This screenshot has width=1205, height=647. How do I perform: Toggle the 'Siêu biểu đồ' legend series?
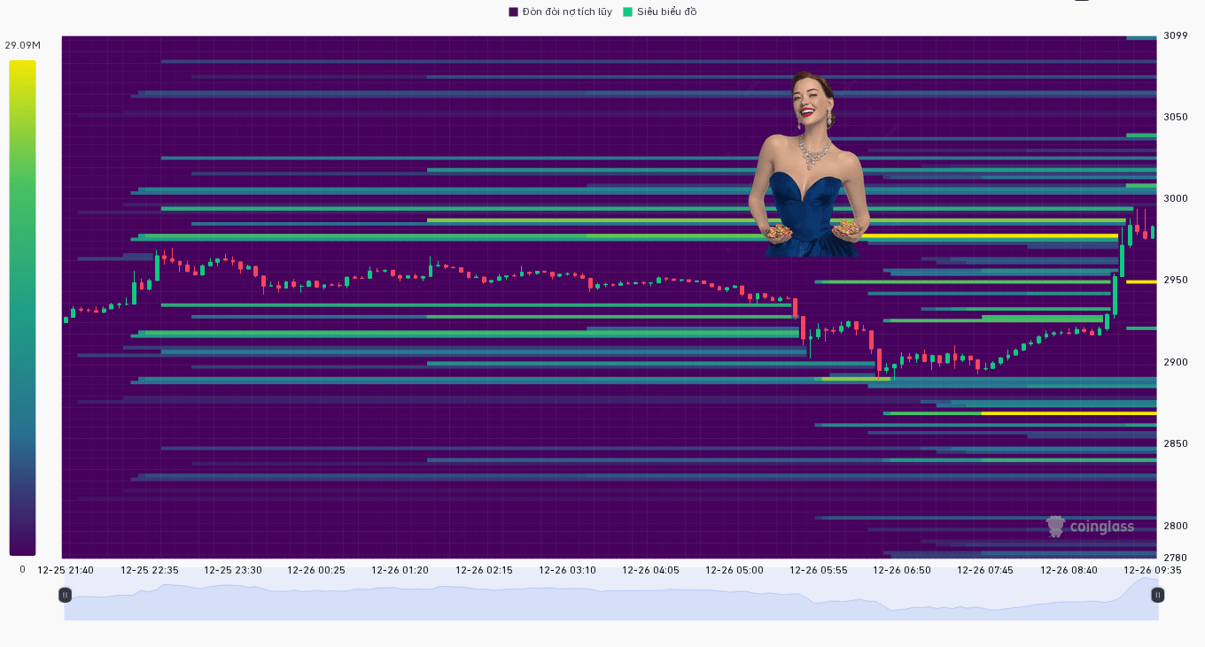point(660,12)
